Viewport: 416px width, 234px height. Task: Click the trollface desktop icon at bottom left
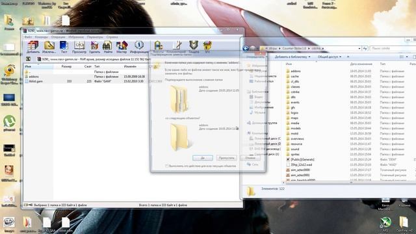click(9, 224)
